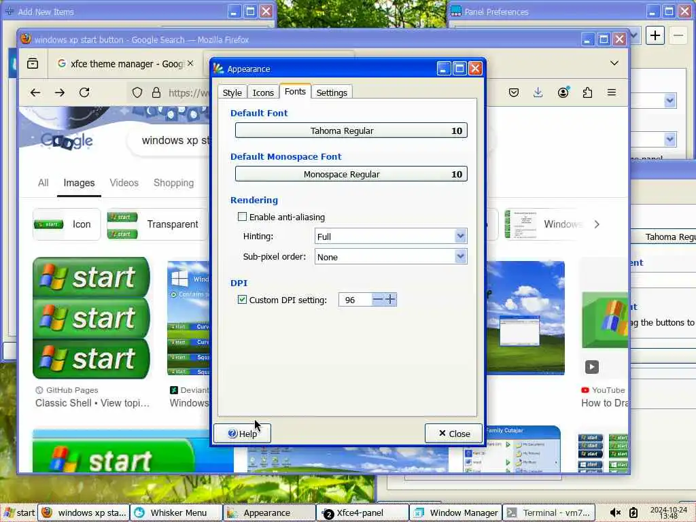This screenshot has width=696, height=522.
Task: Switch to Xfce4-panel taskbar entry
Action: (x=362, y=512)
